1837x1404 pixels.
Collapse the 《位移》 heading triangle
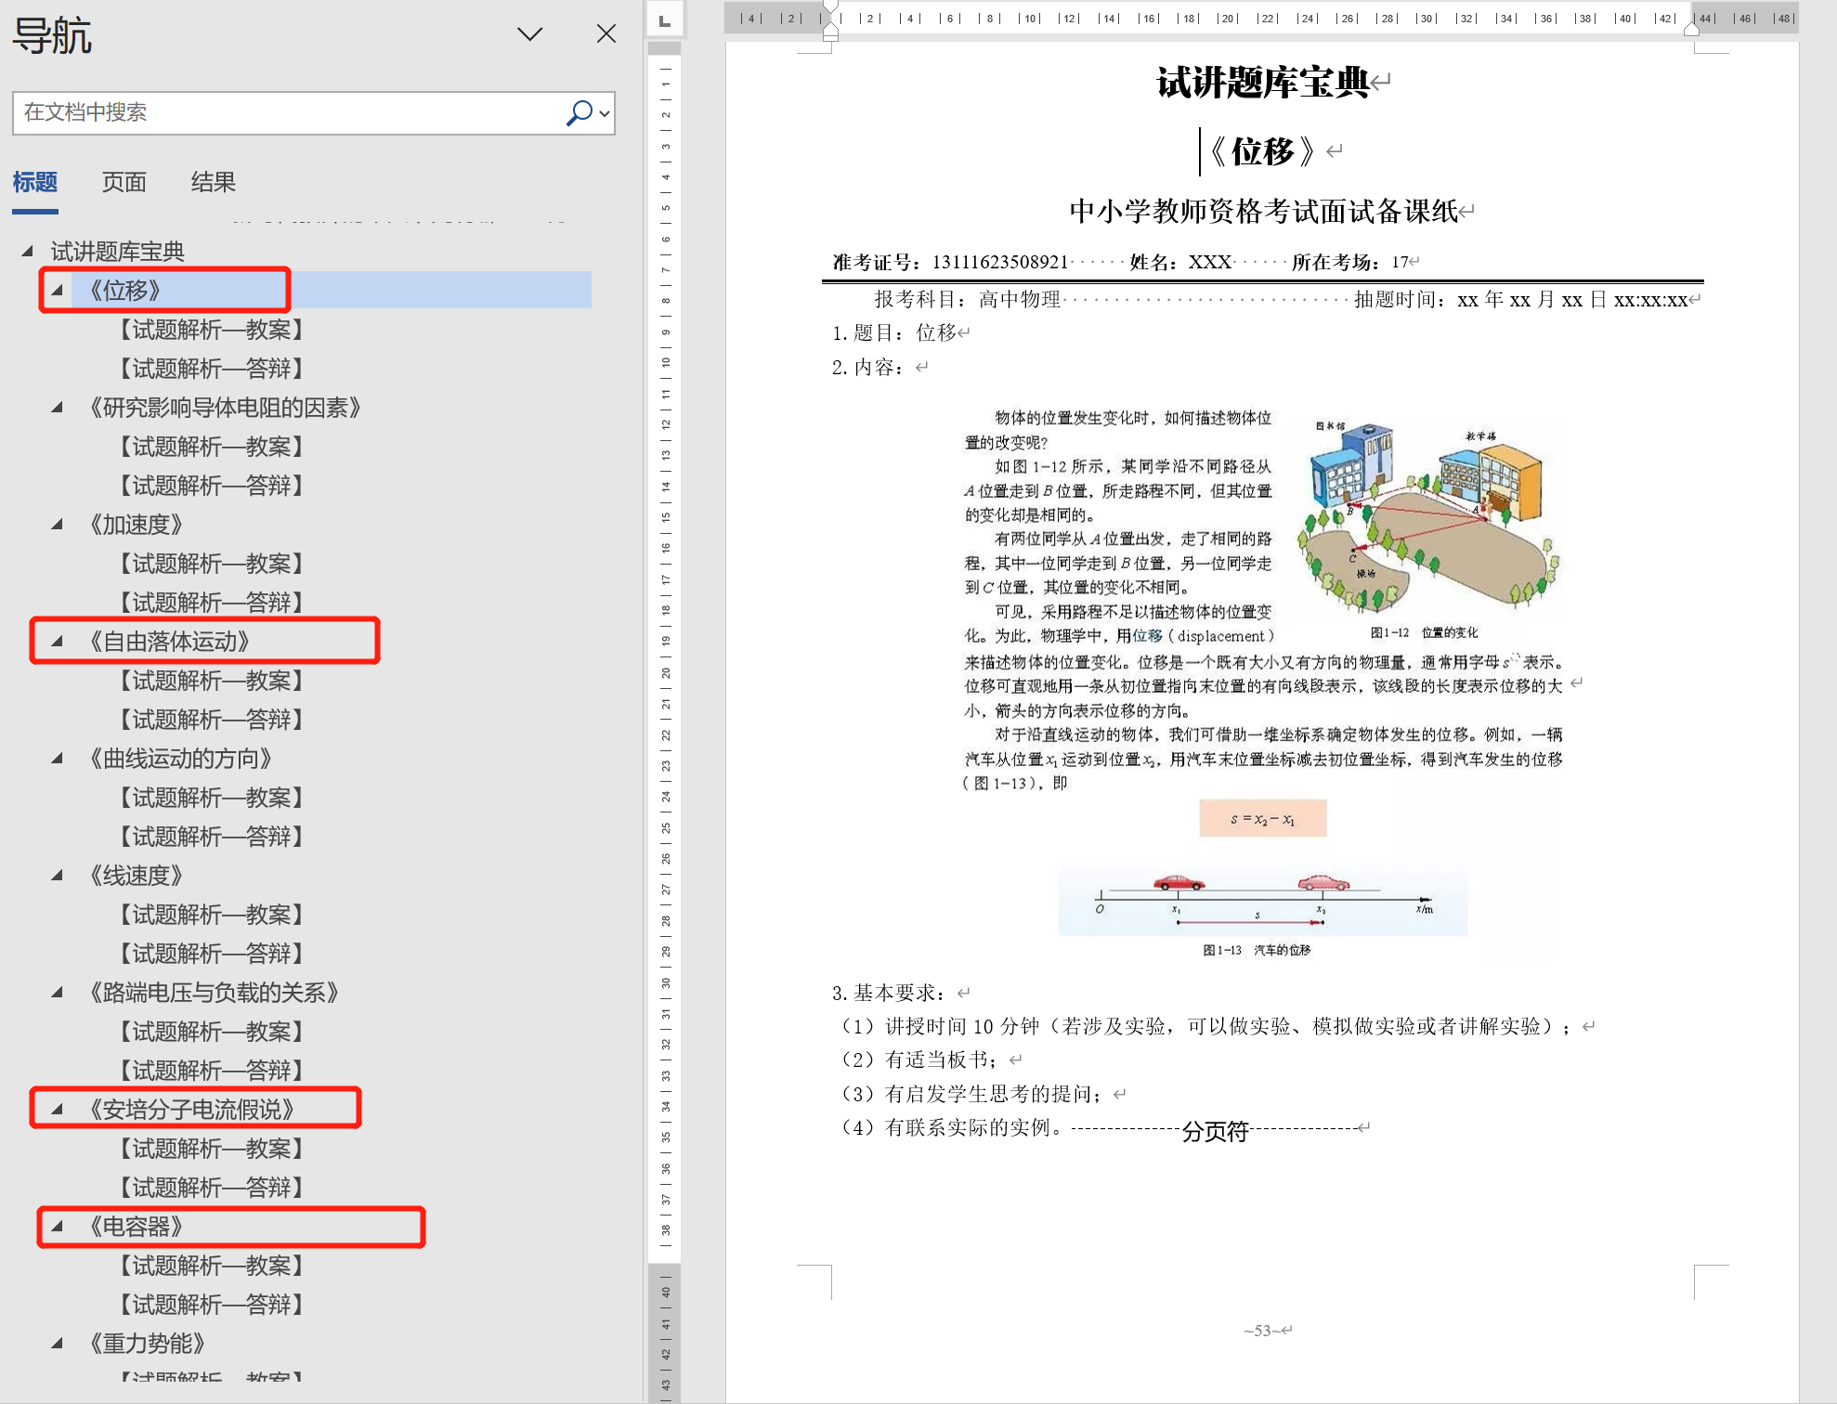tap(58, 290)
